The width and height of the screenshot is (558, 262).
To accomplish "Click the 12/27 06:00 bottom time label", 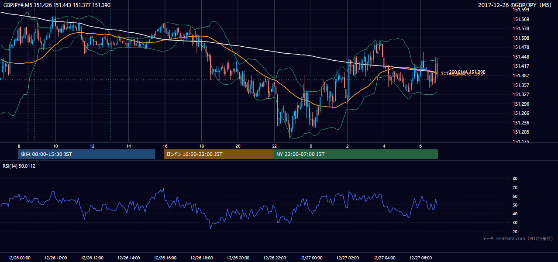I will pos(420,258).
